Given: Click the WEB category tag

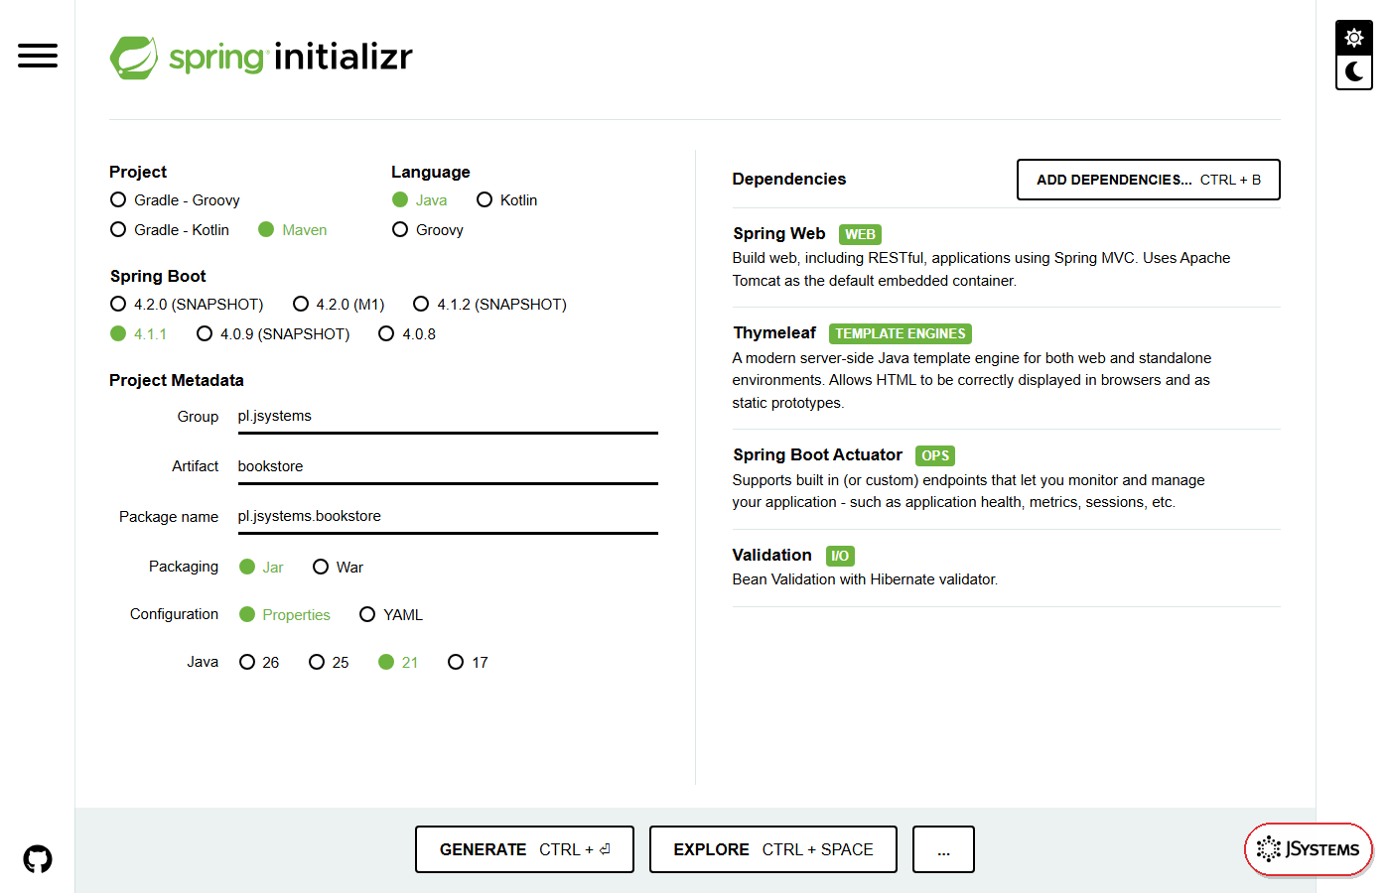Looking at the screenshot, I should pos(860,235).
